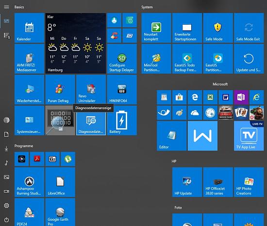Launch CCleaner small tile
This screenshot has width=267, height=226.
coord(114,35)
